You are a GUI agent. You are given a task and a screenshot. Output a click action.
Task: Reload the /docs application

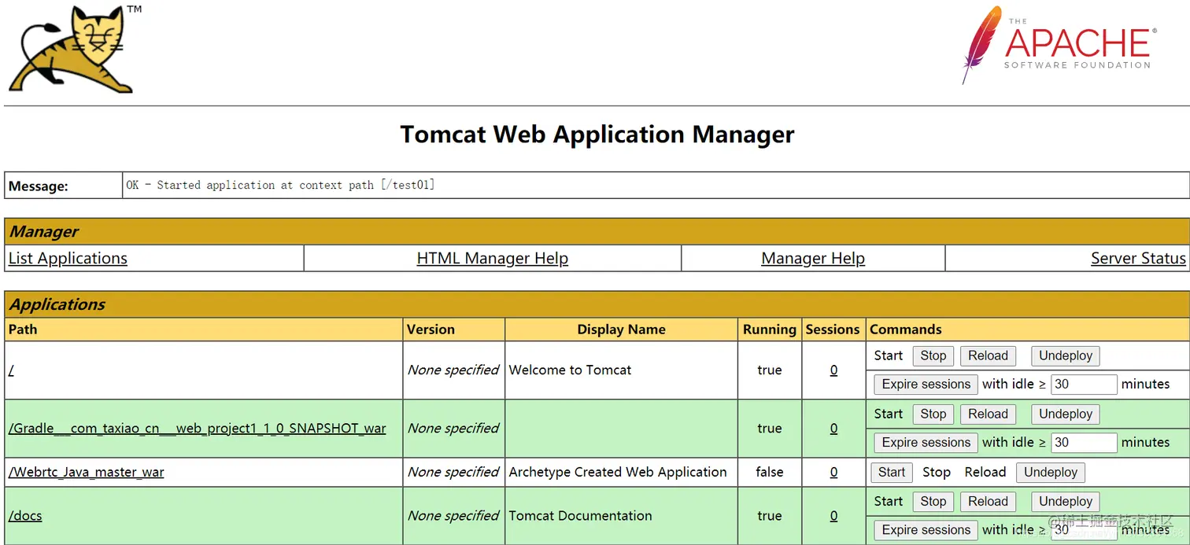click(x=988, y=501)
